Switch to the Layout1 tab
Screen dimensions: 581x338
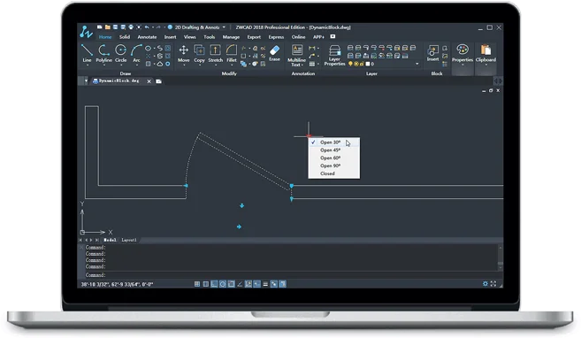[129, 240]
